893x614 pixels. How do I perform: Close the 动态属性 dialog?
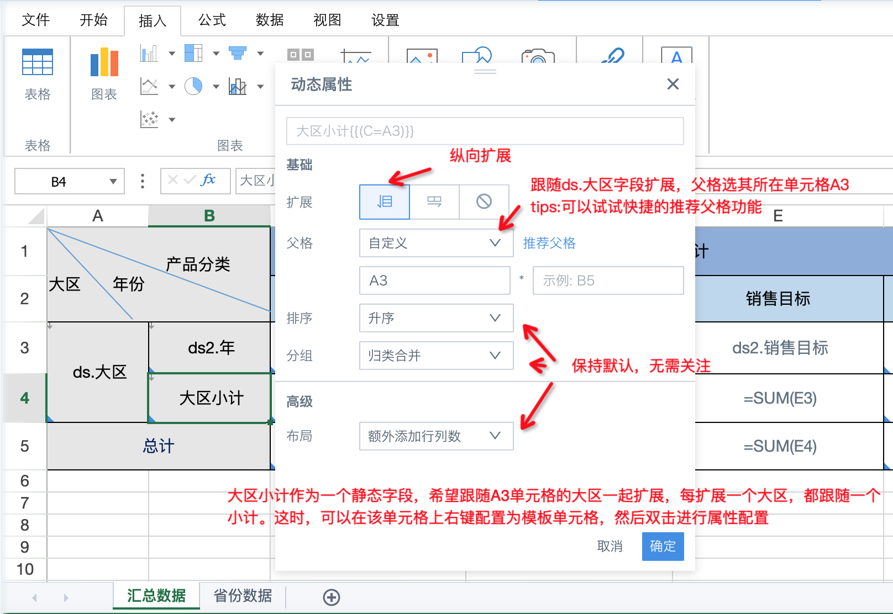tap(673, 84)
